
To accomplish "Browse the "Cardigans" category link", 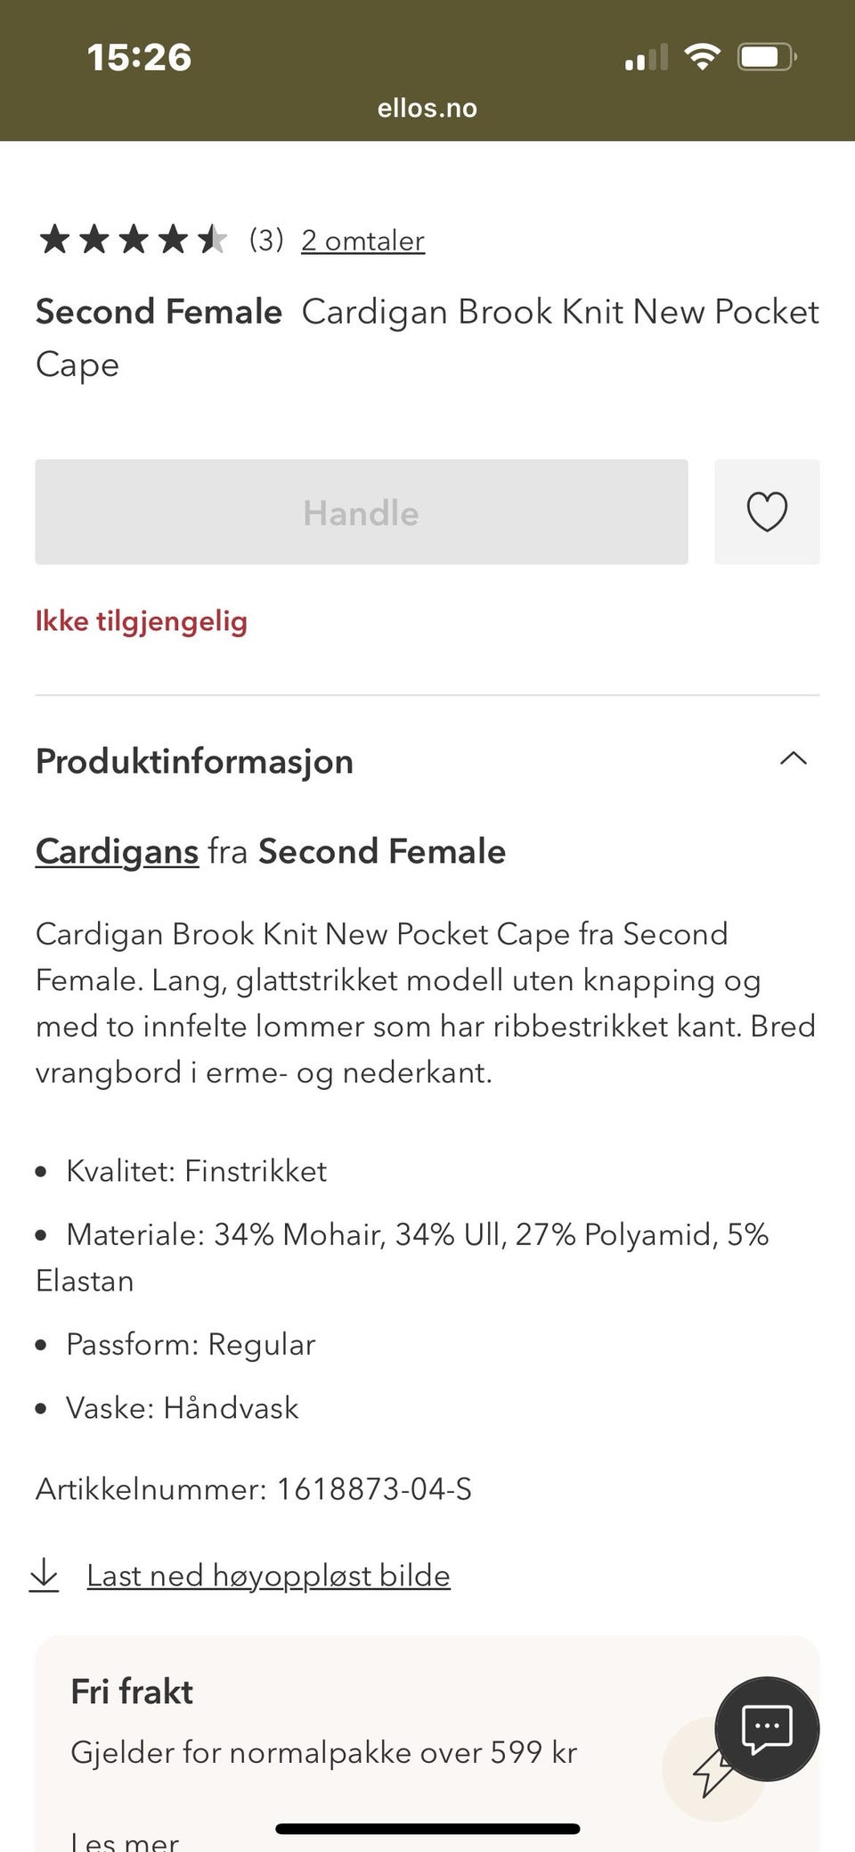I will coord(116,851).
